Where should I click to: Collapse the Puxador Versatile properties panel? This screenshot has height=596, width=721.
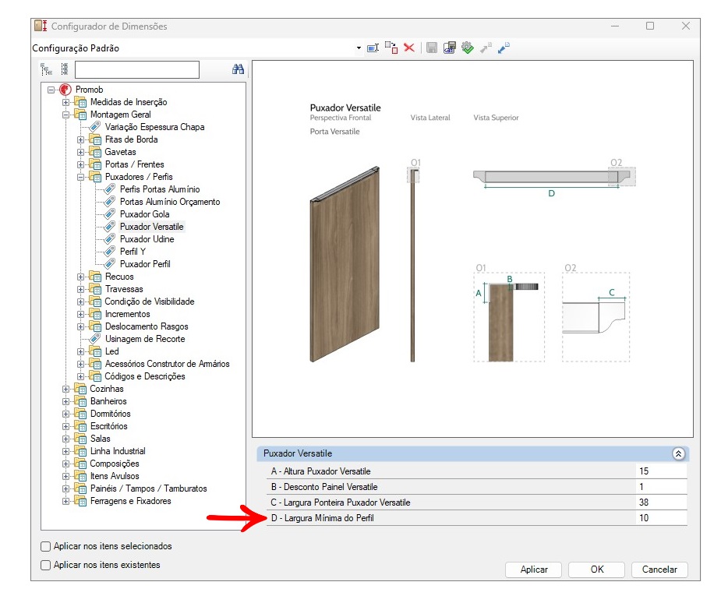coord(678,453)
